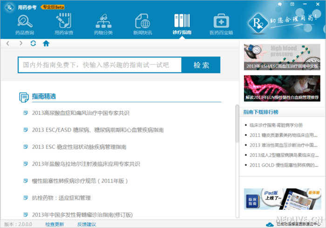Viewport: 326px width, 228px height.
Task: Close the 用药参考 window
Action: point(318,4)
